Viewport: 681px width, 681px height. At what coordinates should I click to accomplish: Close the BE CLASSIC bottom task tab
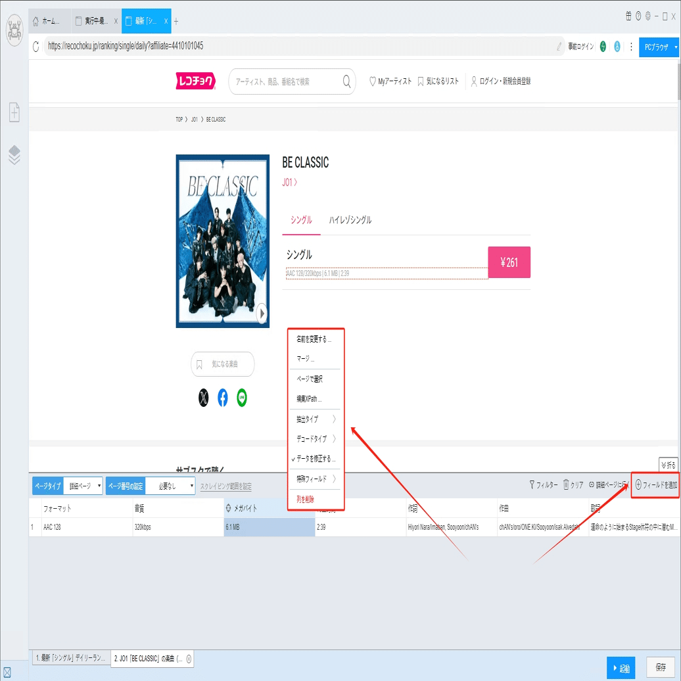coord(189,659)
